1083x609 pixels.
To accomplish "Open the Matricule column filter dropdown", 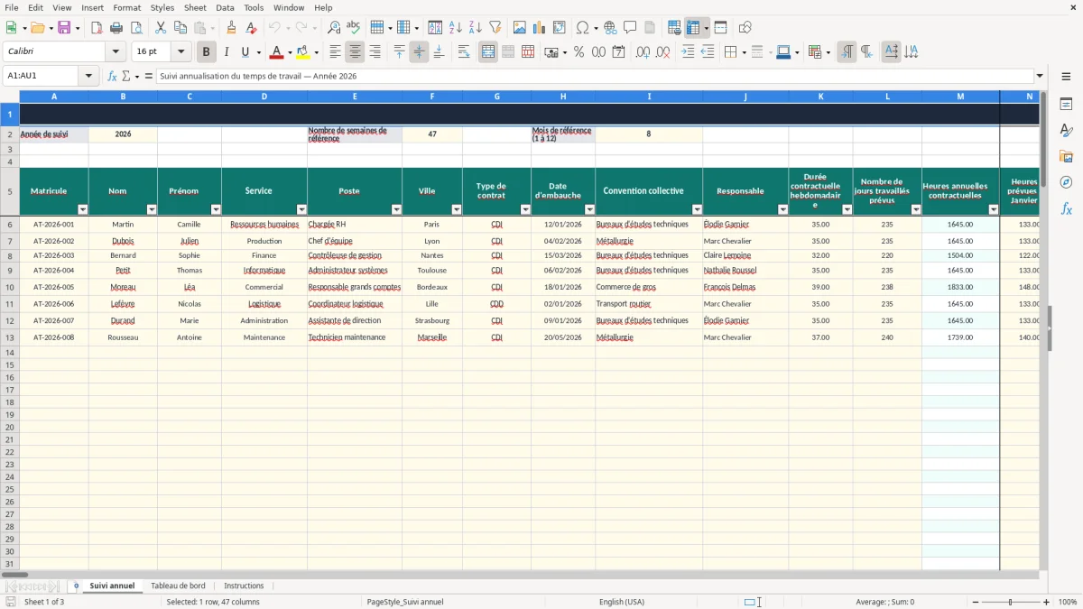I will click(83, 210).
